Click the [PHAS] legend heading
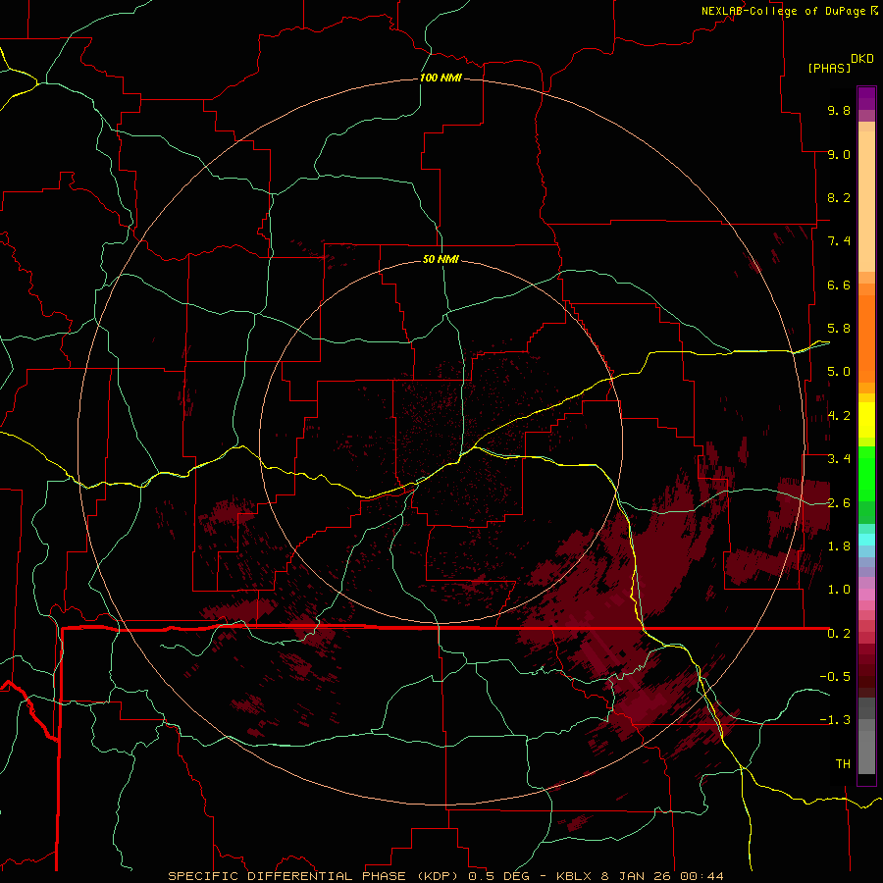Screen dimensions: 883x883 pyautogui.click(x=829, y=68)
